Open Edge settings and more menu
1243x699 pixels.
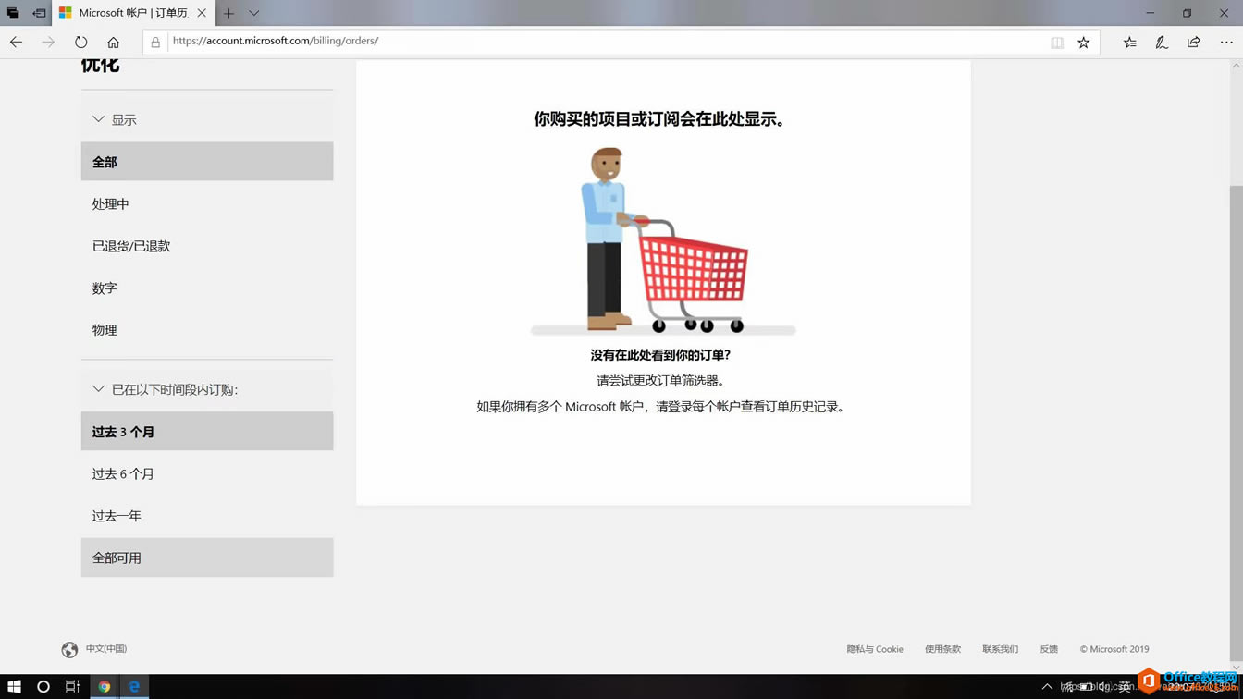click(1226, 42)
